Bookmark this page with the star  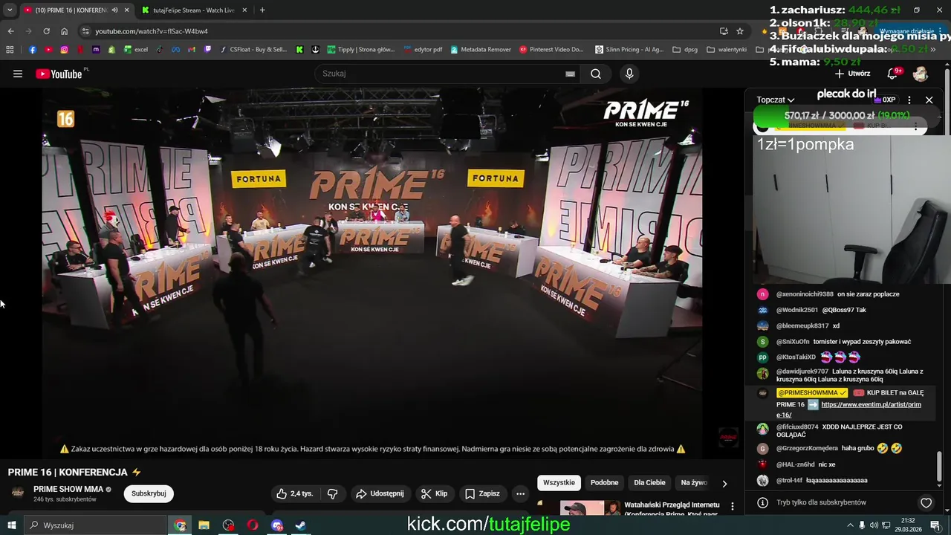tap(740, 31)
